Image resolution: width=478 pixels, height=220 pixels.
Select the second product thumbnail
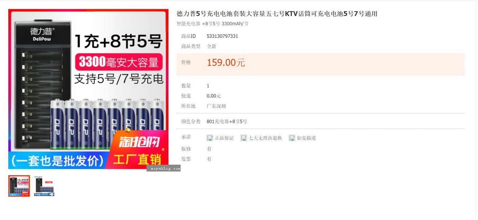pyautogui.click(x=44, y=186)
